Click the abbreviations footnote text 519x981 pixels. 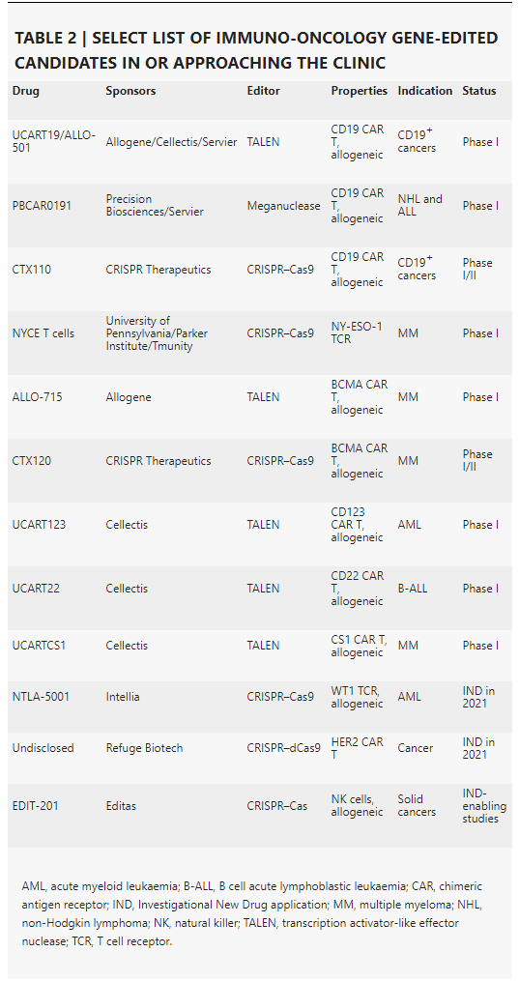[252, 914]
